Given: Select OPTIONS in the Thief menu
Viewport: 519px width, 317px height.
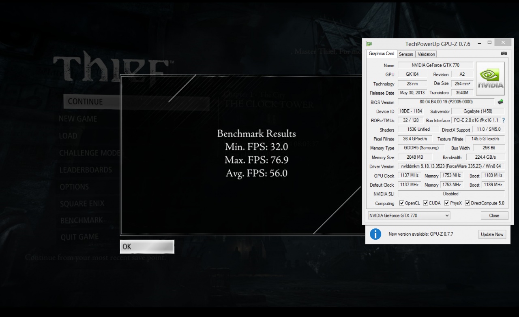Looking at the screenshot, I should coord(74,187).
